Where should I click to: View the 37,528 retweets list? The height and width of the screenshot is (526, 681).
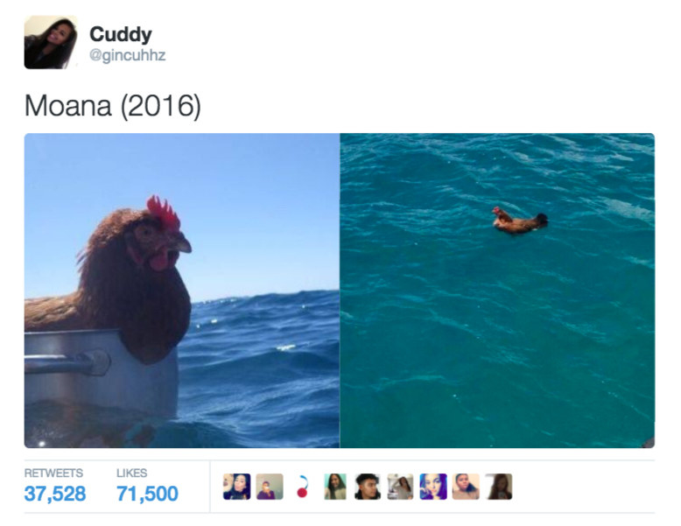(55, 494)
